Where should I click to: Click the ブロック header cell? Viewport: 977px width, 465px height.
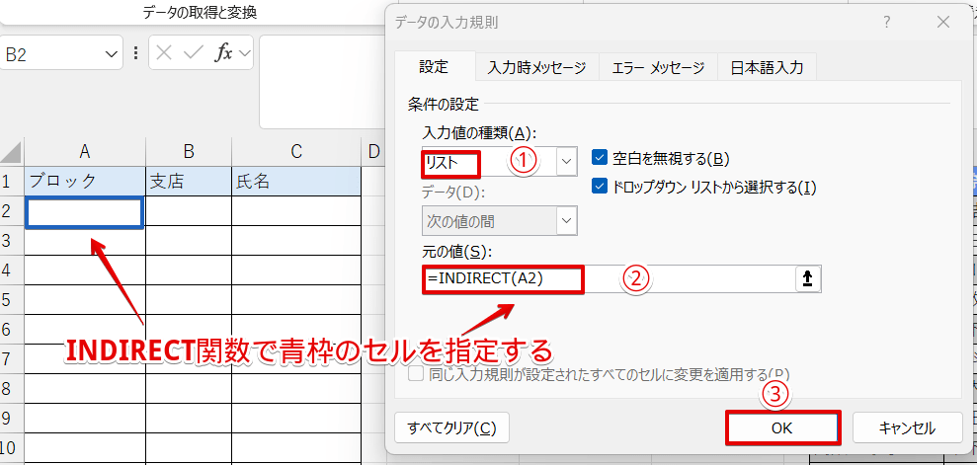tap(85, 181)
